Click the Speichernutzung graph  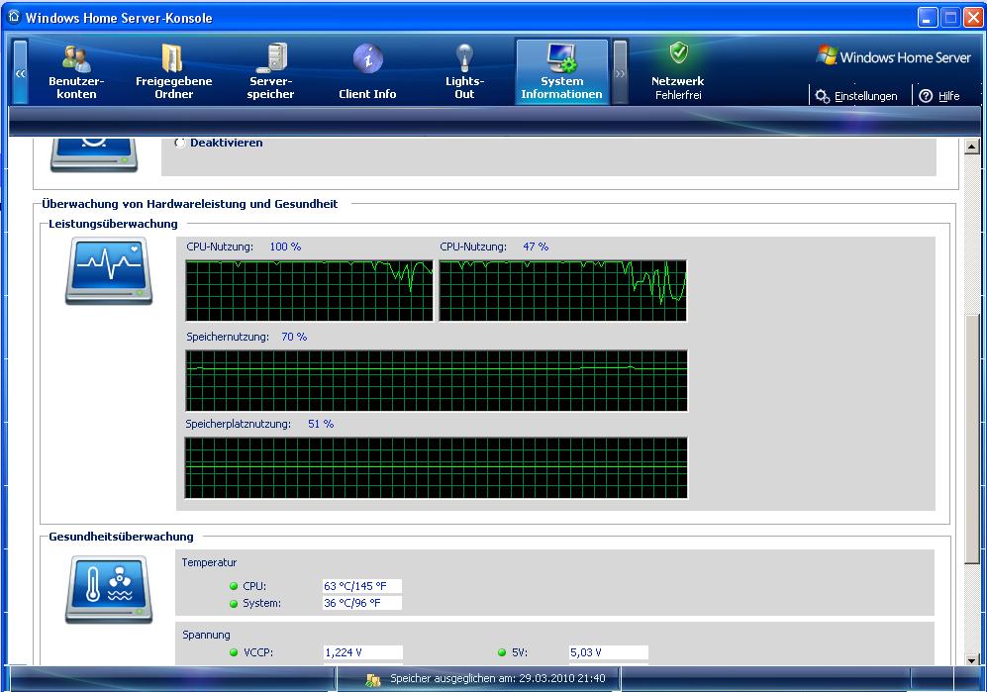(x=437, y=380)
